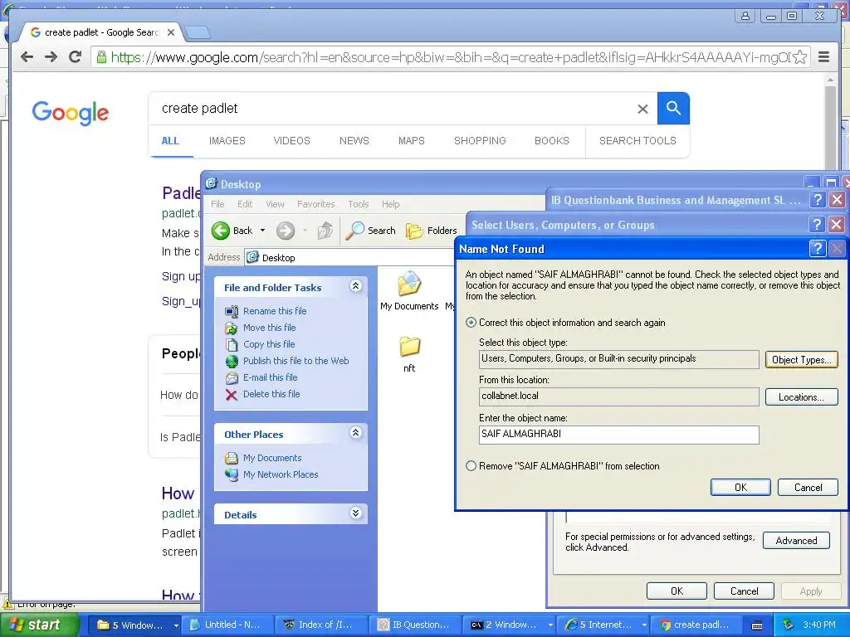Click in the Enter the object name field
Image resolution: width=850 pixels, height=637 pixels.
618,435
